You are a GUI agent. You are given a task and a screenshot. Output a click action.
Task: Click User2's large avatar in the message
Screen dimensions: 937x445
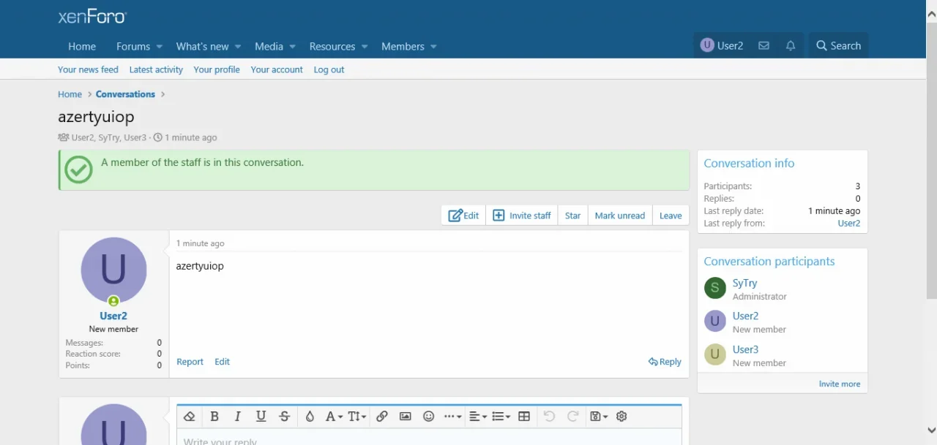[x=113, y=270]
